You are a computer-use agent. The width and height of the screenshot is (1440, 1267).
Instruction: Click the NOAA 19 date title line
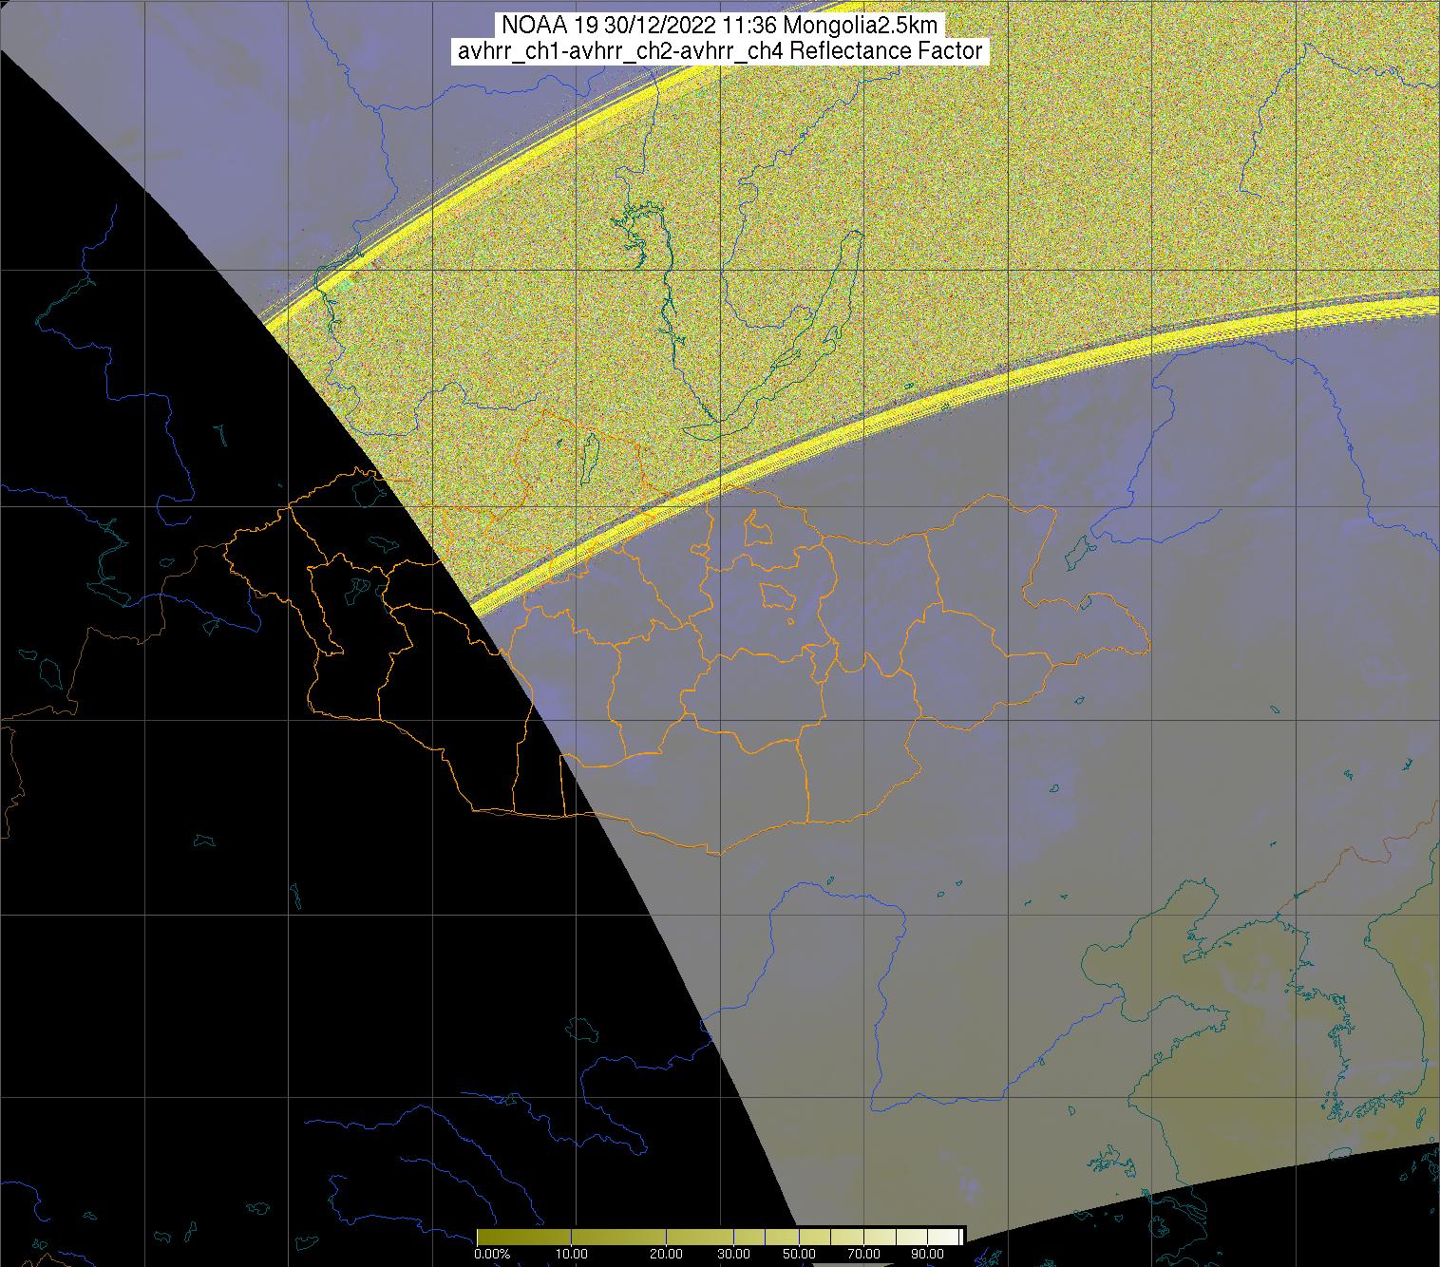[719, 26]
